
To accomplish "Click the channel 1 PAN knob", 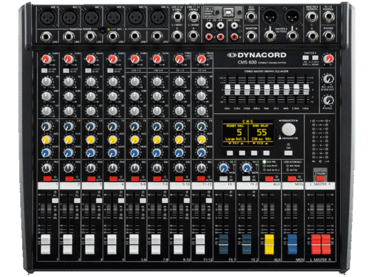I will tap(46, 168).
